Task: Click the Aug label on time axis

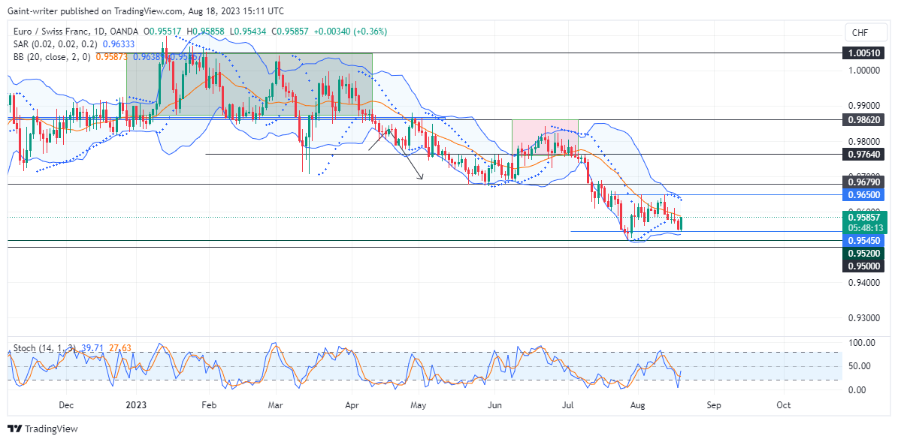Action: (636, 404)
